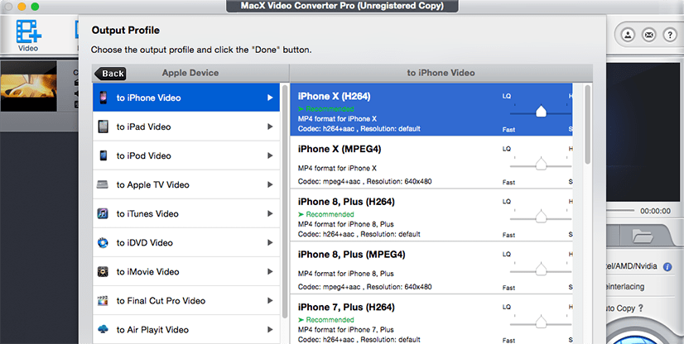This screenshot has height=344, width=684.
Task: Select the iPad icon in category list
Action: click(x=103, y=127)
